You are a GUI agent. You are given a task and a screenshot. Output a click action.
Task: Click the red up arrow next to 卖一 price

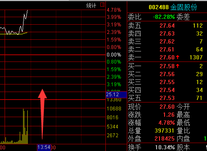(x=178, y=57)
